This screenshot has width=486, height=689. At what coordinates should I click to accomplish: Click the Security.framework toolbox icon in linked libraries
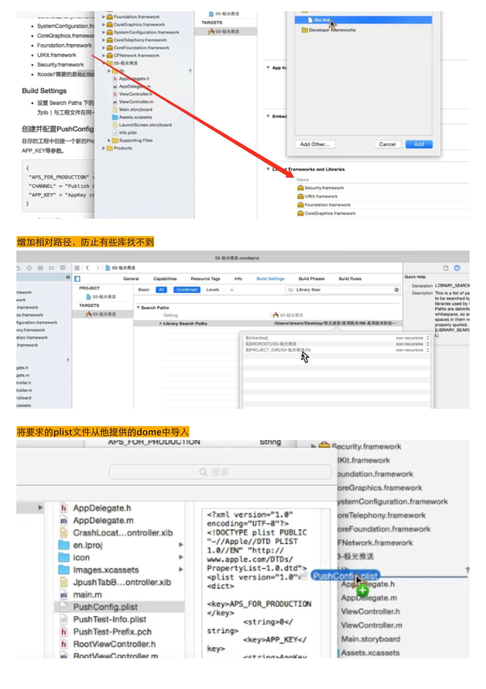click(x=300, y=188)
